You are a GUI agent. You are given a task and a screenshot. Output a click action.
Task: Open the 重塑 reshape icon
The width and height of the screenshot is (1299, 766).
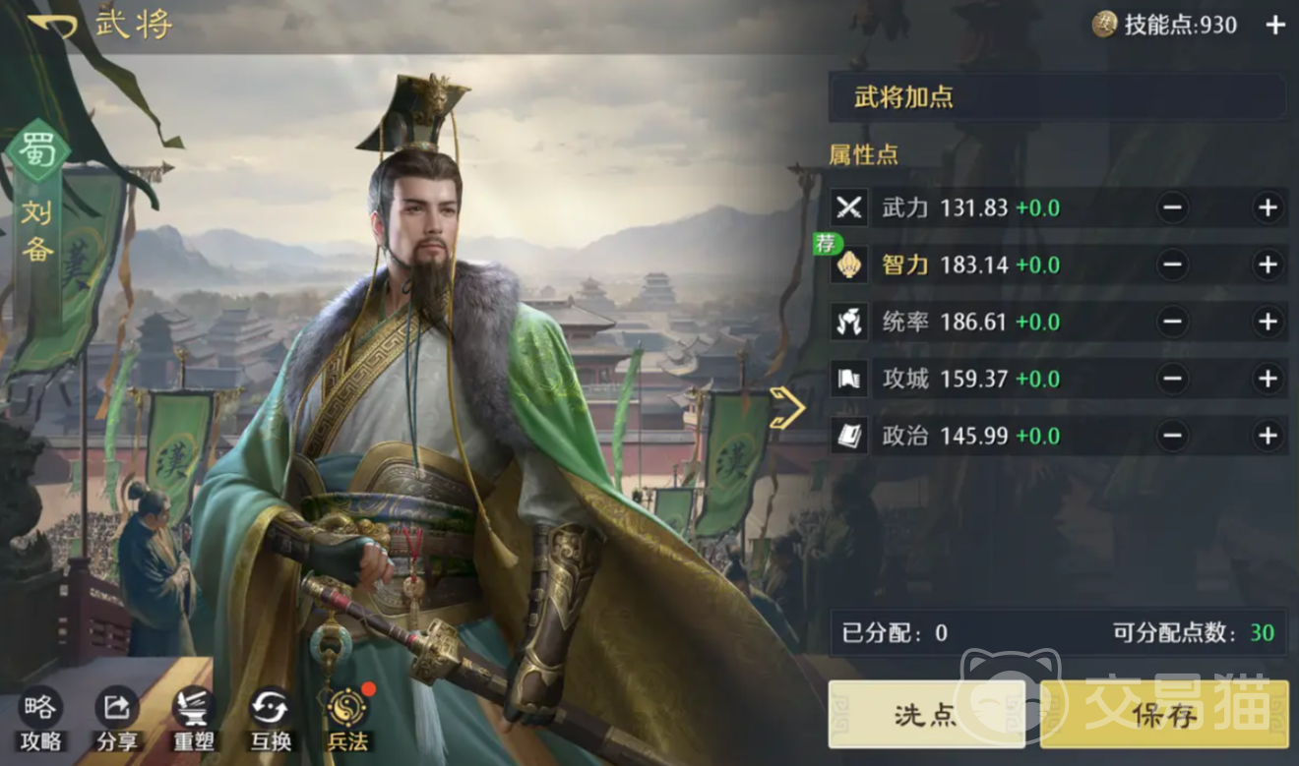tap(194, 720)
